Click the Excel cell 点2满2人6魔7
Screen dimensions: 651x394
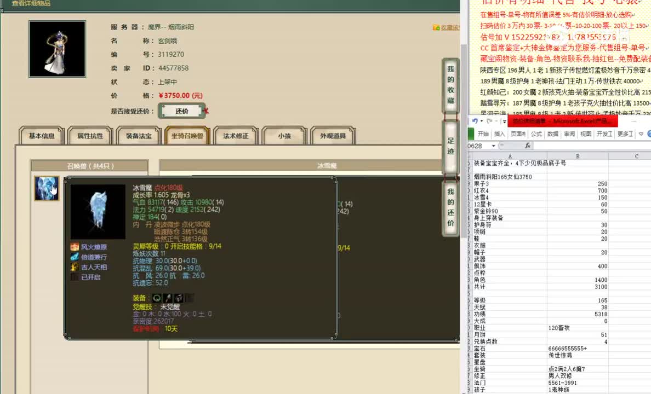point(578,369)
